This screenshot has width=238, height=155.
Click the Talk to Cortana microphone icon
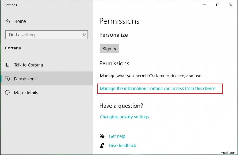7,65
